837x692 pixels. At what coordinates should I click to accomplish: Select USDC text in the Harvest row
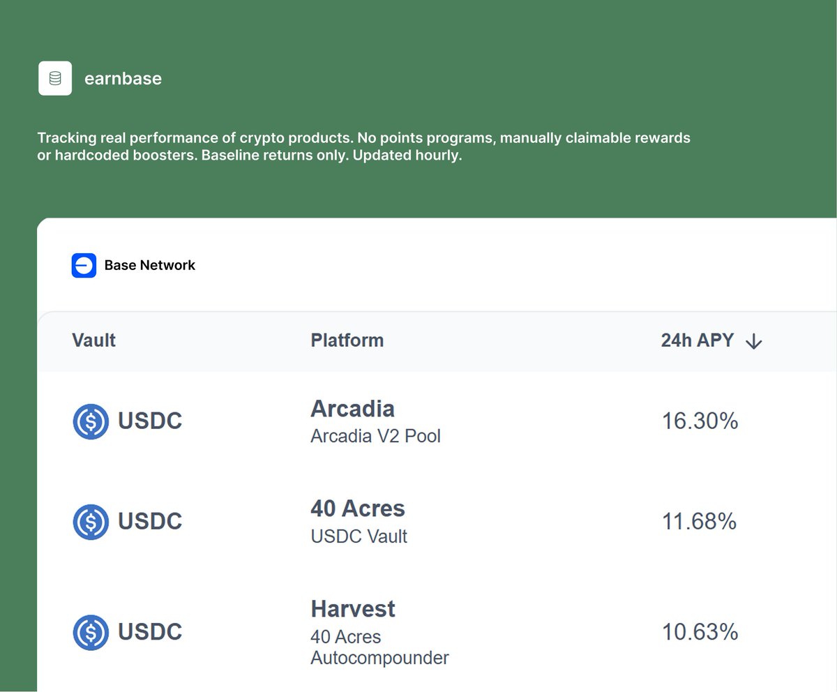(150, 632)
